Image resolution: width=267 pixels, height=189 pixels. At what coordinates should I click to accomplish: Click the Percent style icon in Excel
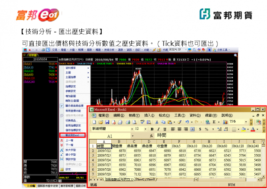207,129
